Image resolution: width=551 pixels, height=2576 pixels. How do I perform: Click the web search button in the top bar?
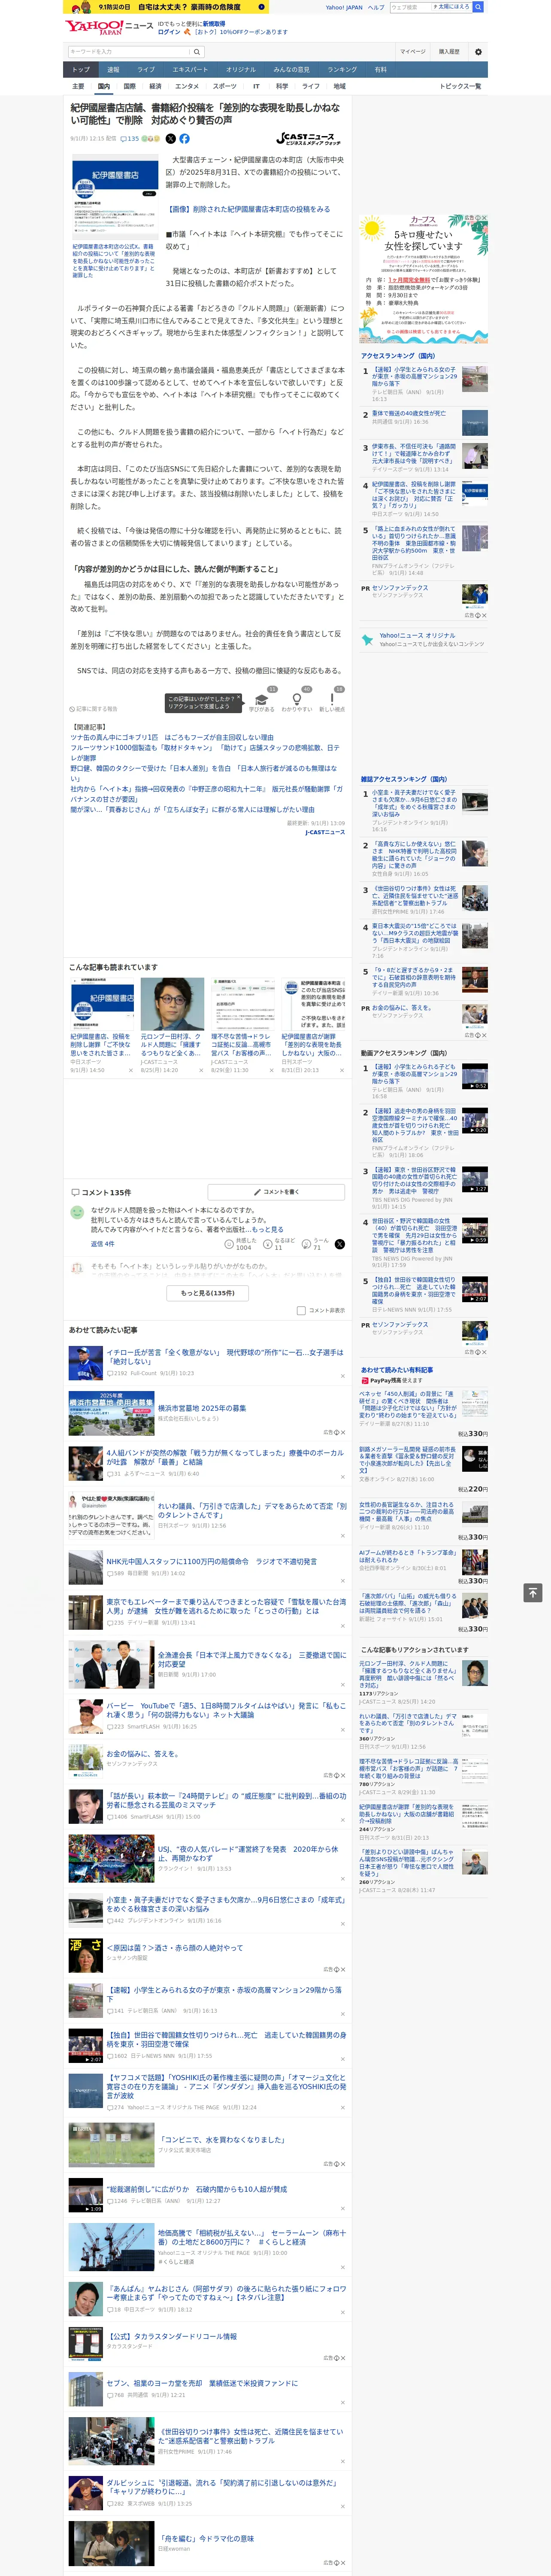[478, 7]
